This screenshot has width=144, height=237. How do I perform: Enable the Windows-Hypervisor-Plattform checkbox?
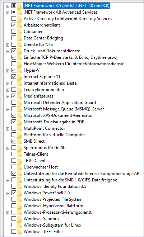[x=14, y=206]
